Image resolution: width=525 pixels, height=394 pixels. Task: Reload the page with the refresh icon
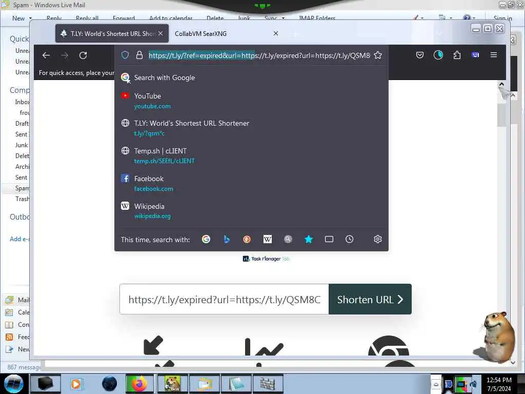pyautogui.click(x=83, y=55)
